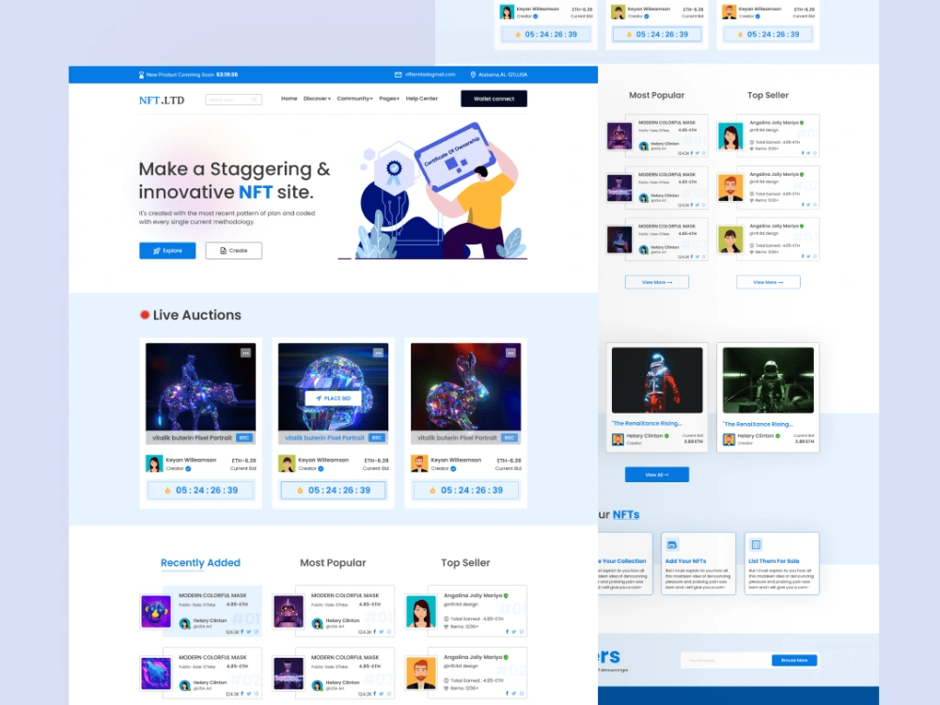Click PLACE BID on the crystal helmet card
The height and width of the screenshot is (705, 940).
[334, 398]
